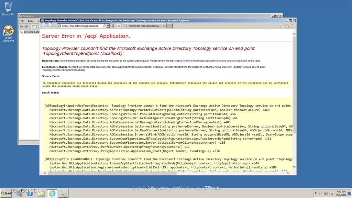Click the ADDataSession.GetNamingContext stack line
The image size is (352, 198).
(x=140, y=122)
